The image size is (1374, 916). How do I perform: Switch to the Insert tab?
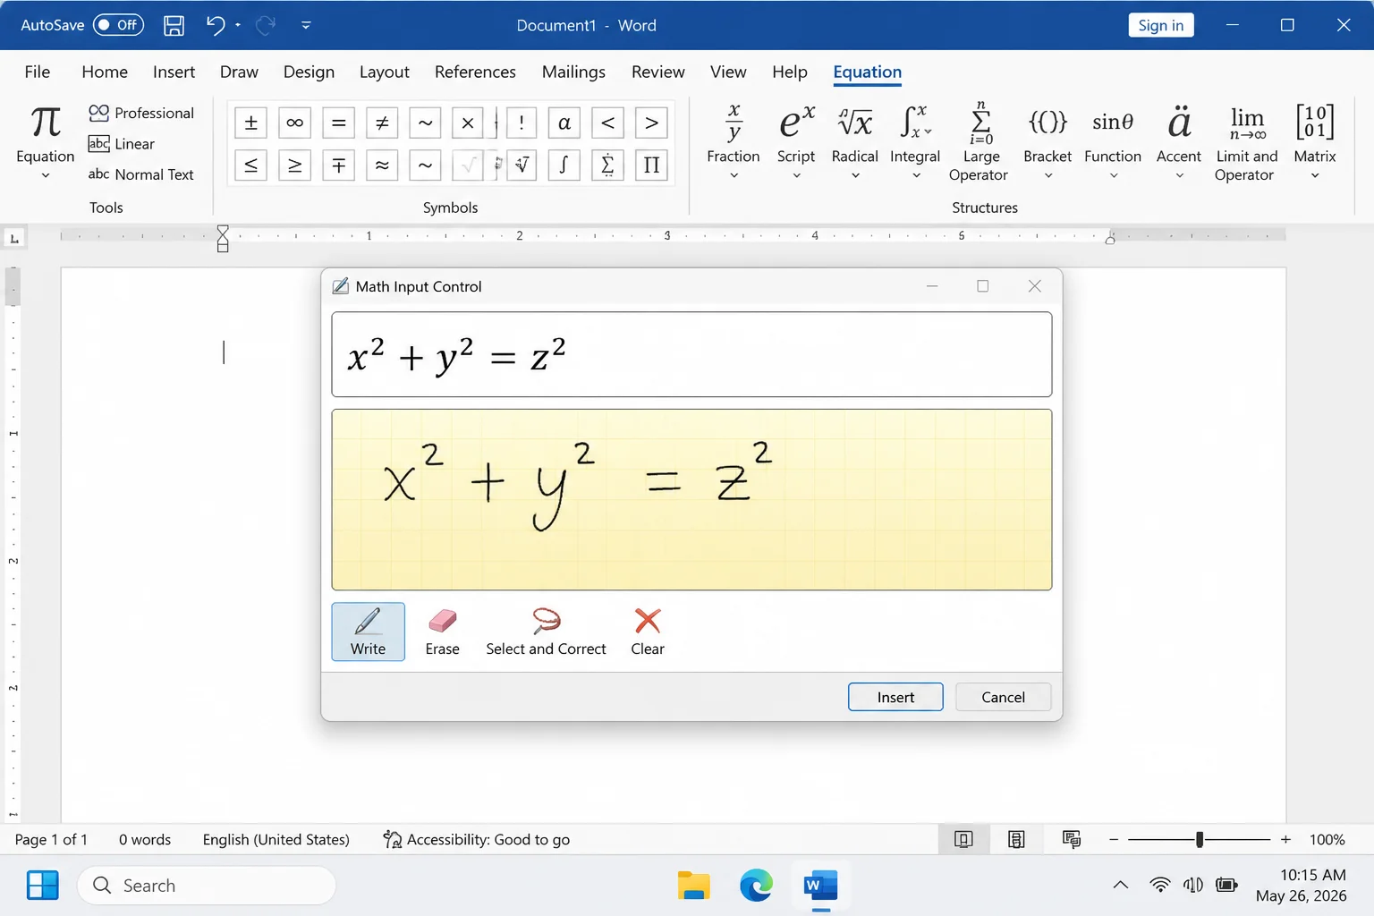coord(174,72)
